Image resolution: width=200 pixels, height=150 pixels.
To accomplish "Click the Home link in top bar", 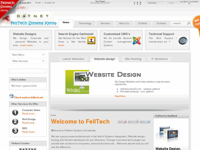I will coord(38,3).
